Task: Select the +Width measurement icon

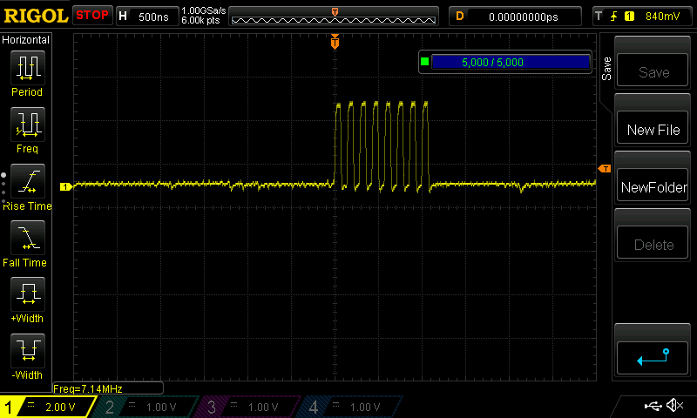Action: coord(27,293)
